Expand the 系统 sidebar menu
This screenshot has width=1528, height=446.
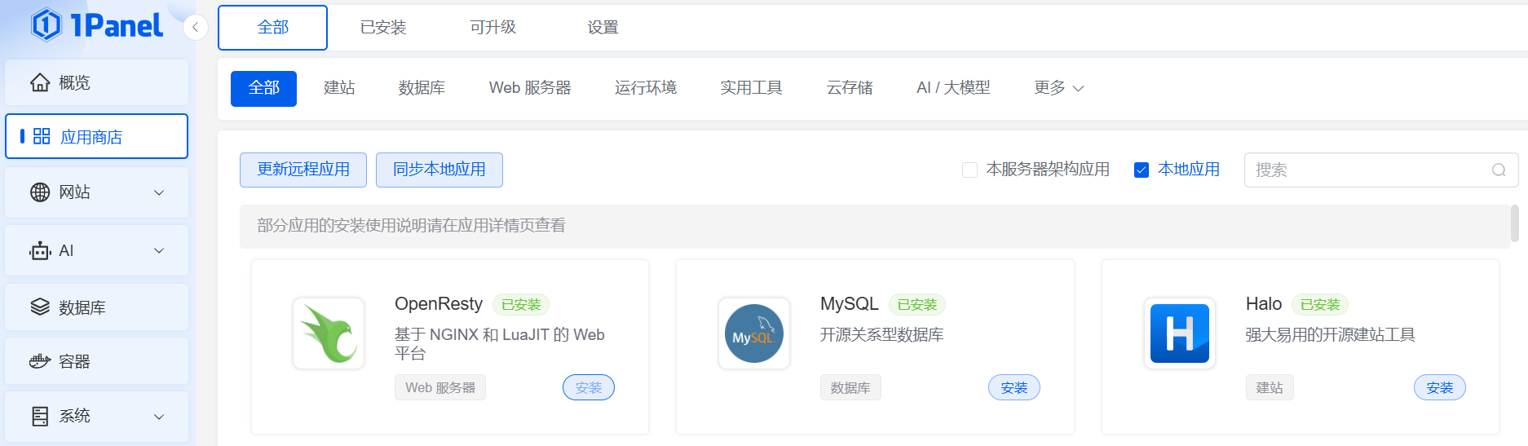point(96,416)
